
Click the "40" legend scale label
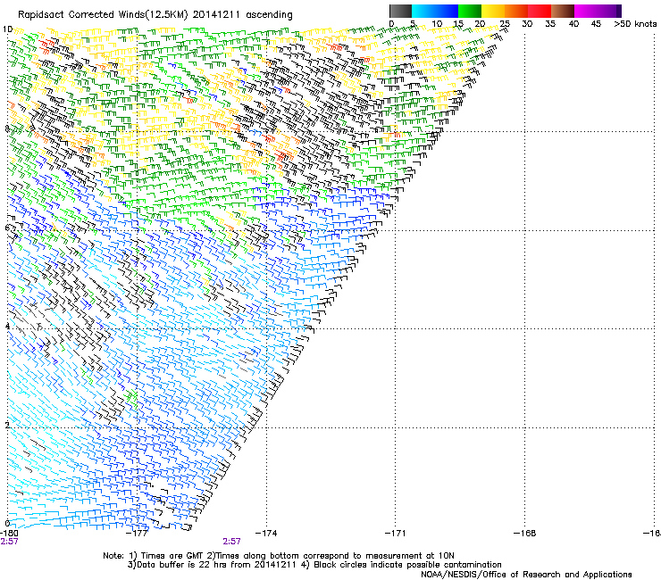click(573, 24)
